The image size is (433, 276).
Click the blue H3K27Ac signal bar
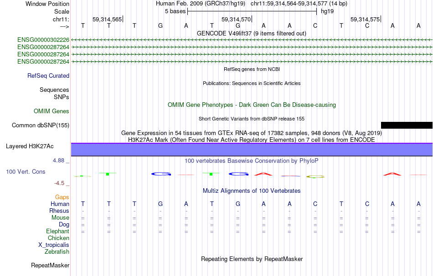tap(252, 150)
